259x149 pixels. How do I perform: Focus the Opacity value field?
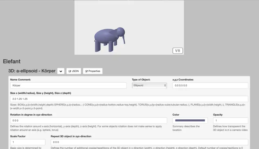(230, 120)
